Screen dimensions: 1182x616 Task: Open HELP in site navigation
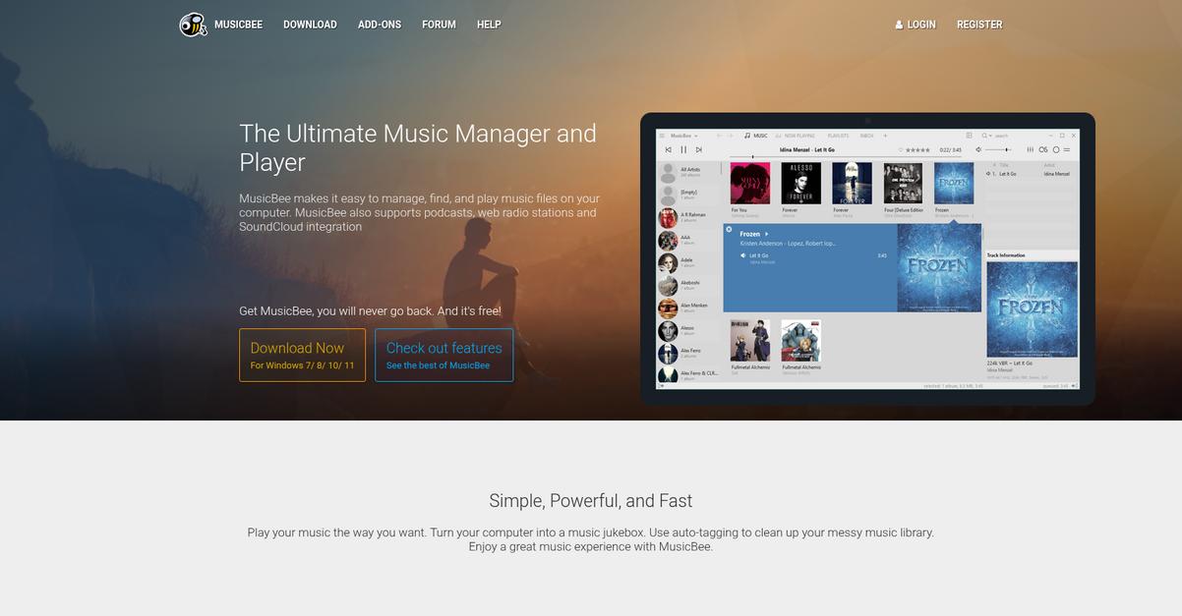point(489,25)
